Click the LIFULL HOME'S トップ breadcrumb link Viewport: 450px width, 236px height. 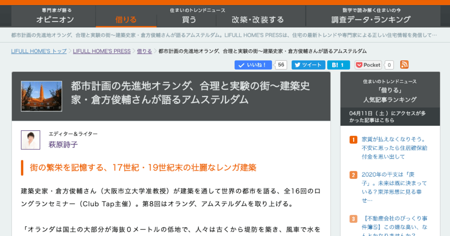point(39,51)
